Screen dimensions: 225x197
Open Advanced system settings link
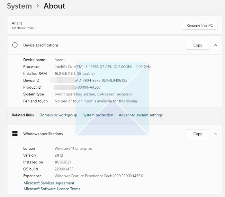[141, 115]
